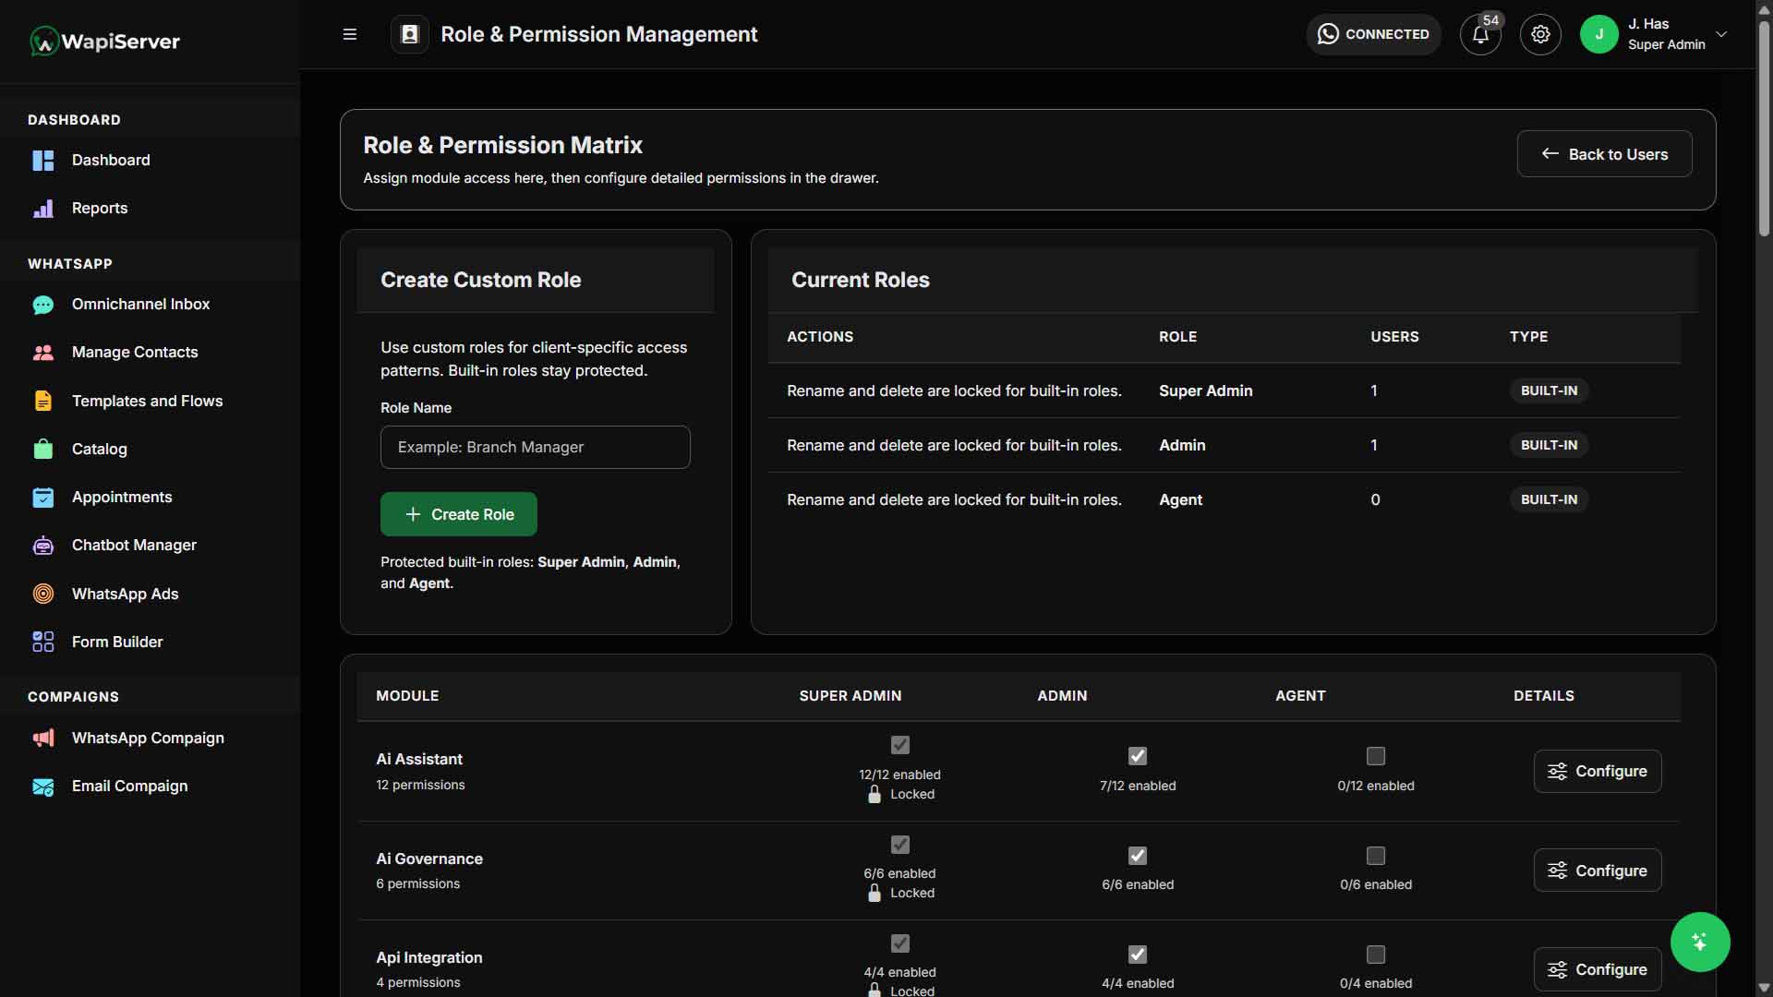The width and height of the screenshot is (1773, 997).
Task: Toggle Admin checkbox for Ai Governance
Action: (1138, 856)
